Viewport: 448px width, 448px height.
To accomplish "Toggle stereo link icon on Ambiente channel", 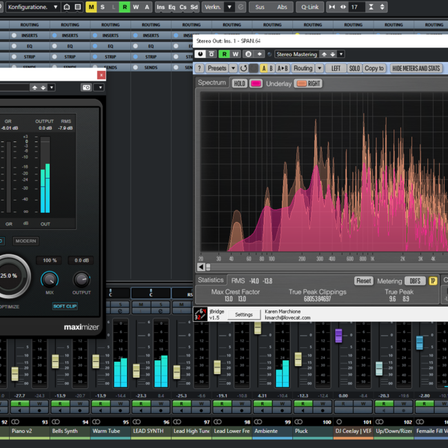I will tap(258, 422).
